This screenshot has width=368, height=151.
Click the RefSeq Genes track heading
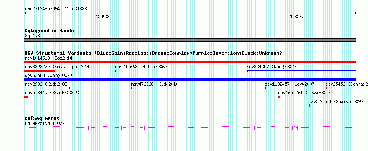(42, 118)
